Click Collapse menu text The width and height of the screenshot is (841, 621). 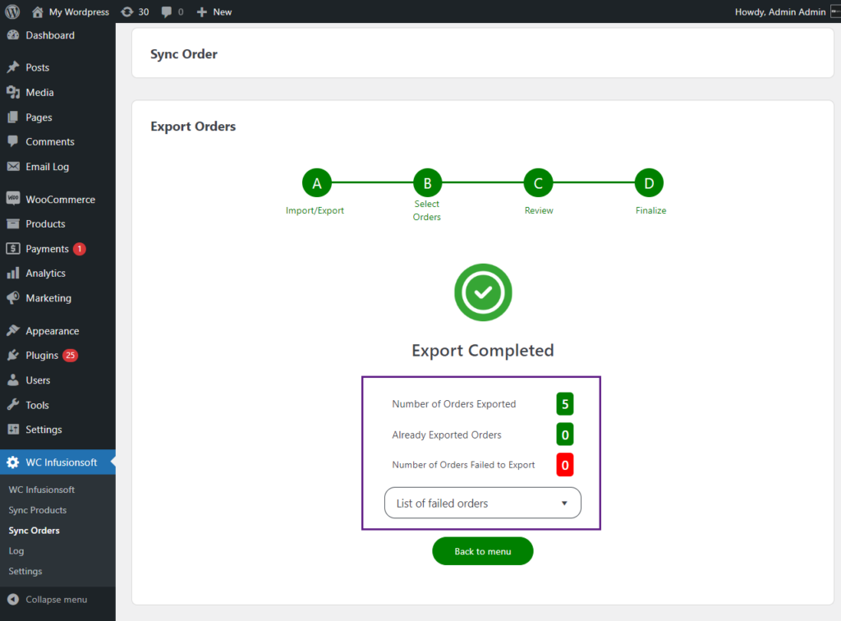click(x=57, y=600)
